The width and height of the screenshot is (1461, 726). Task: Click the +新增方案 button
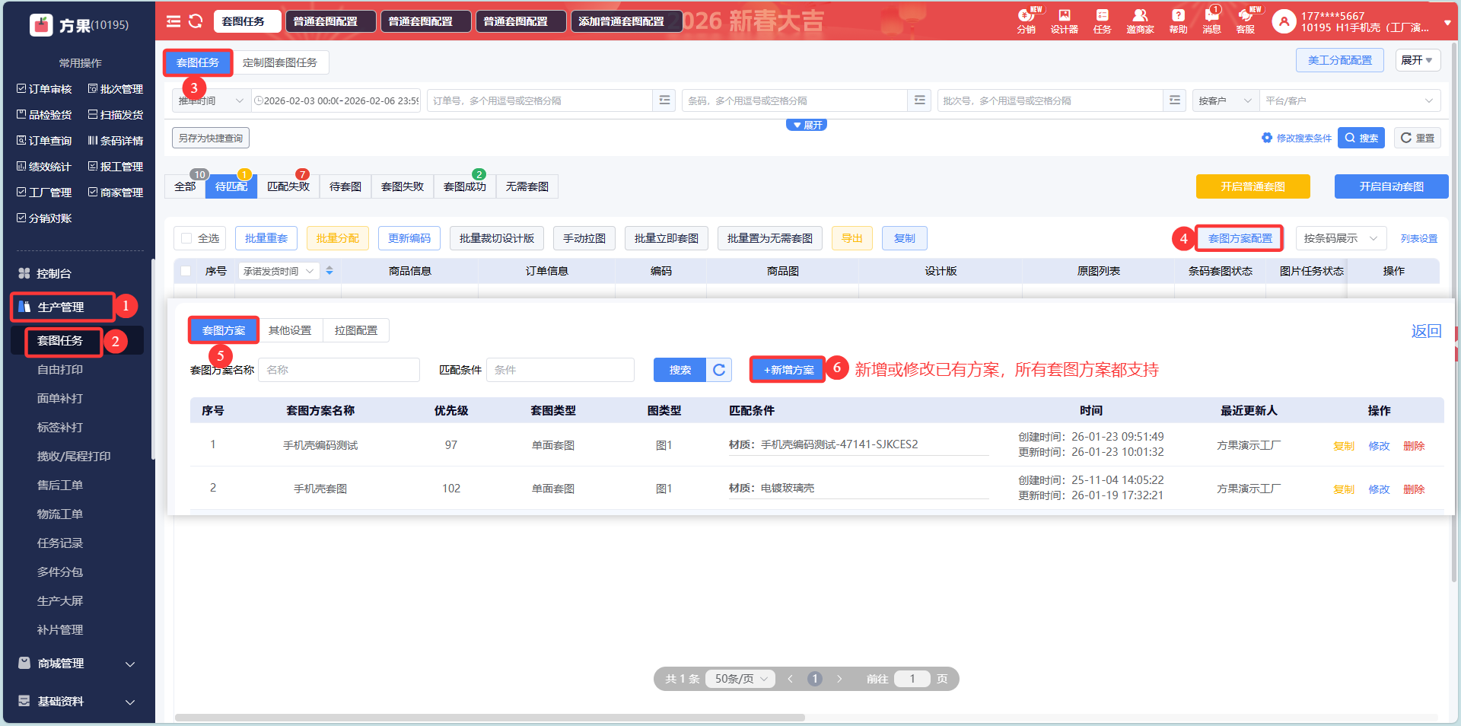(788, 370)
